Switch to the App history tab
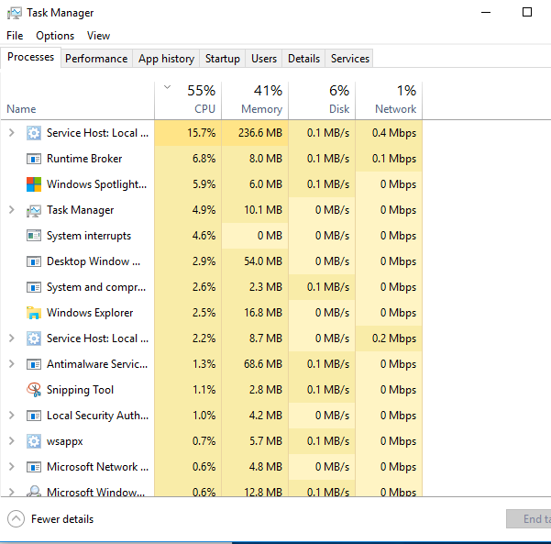 pyautogui.click(x=166, y=59)
